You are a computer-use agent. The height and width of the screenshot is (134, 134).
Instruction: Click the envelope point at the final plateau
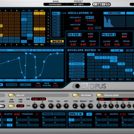click(57, 53)
